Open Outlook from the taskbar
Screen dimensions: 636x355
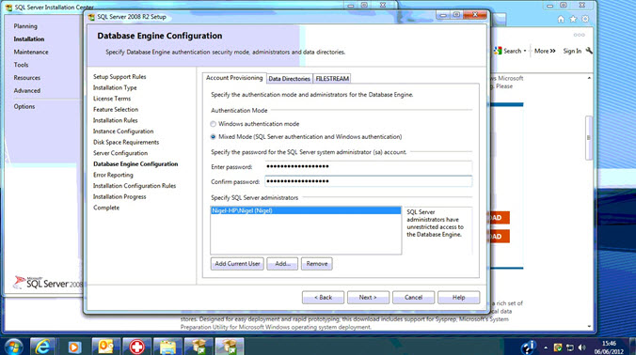point(106,347)
